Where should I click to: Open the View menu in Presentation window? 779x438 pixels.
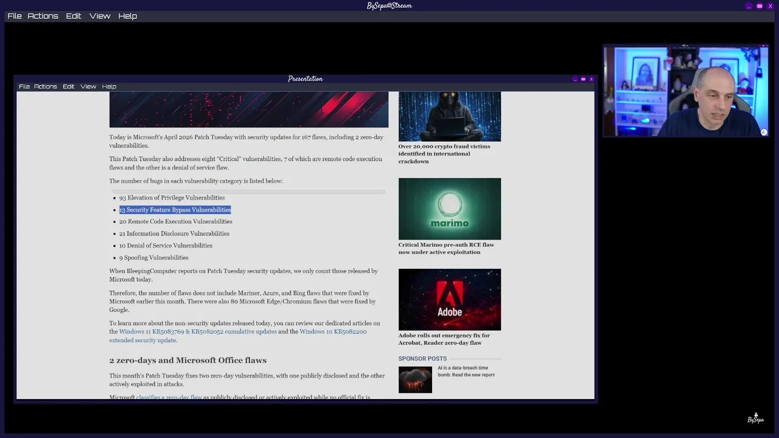[88, 86]
